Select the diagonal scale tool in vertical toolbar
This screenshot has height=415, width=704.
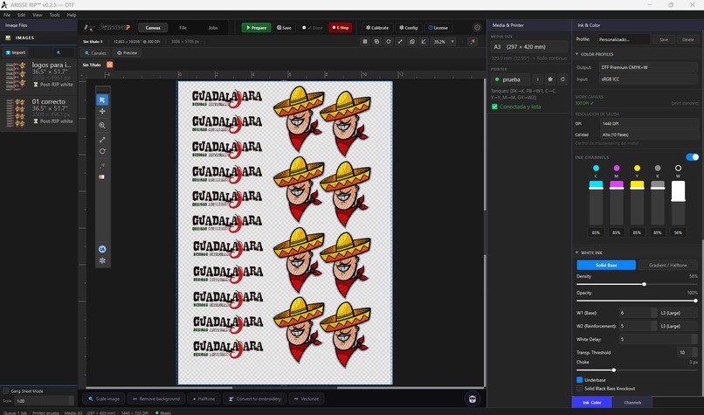pos(102,140)
